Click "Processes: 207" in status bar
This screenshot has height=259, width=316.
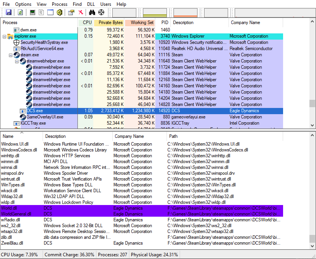tap(112, 255)
